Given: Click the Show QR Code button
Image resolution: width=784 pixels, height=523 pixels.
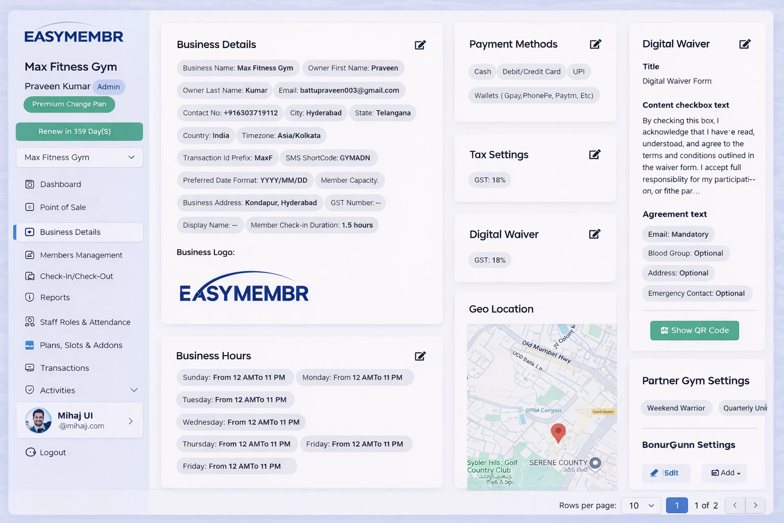Looking at the screenshot, I should 694,330.
